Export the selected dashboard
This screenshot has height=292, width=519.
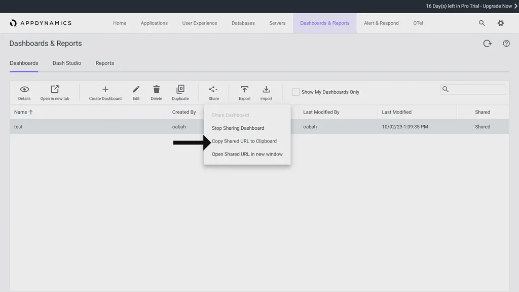[x=244, y=92]
